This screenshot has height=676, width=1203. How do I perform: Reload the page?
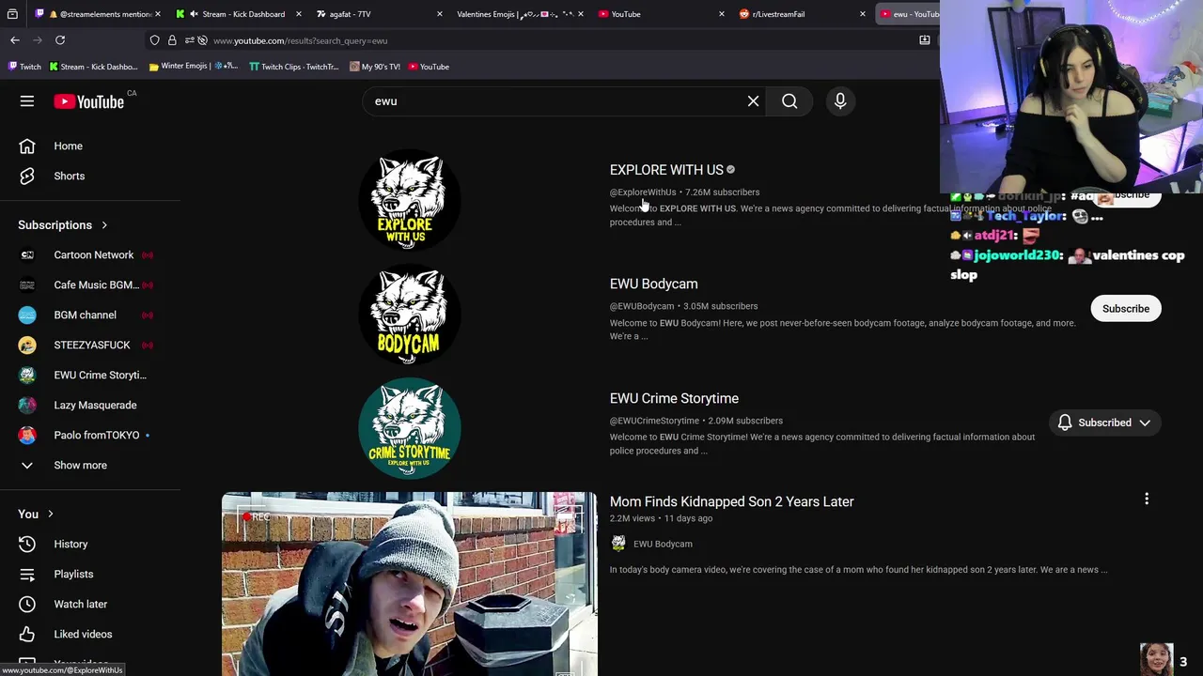pyautogui.click(x=60, y=40)
